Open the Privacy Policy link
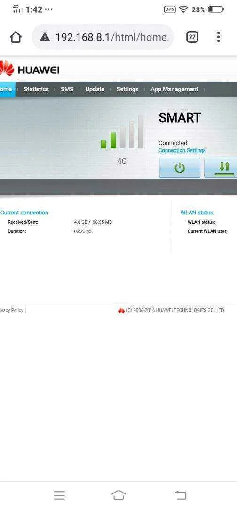The height and width of the screenshot is (509, 237). 12,310
